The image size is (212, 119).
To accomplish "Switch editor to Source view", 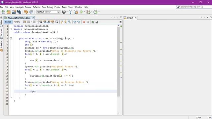I will 8,22.
